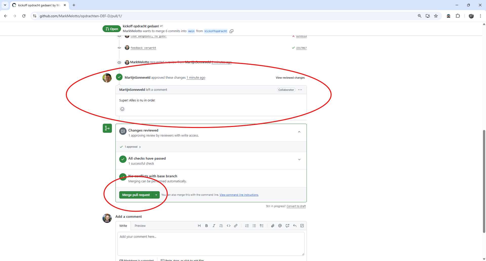Open MarkMelotto name in review request line
Image resolution: width=486 pixels, height=261 pixels.
140,62
